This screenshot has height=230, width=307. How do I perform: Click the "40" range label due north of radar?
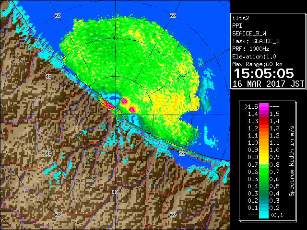click(x=115, y=38)
